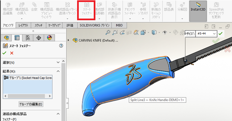This screenshot has width=232, height=121.
Task: Expand the 選択(S) section
Action: 58,62
